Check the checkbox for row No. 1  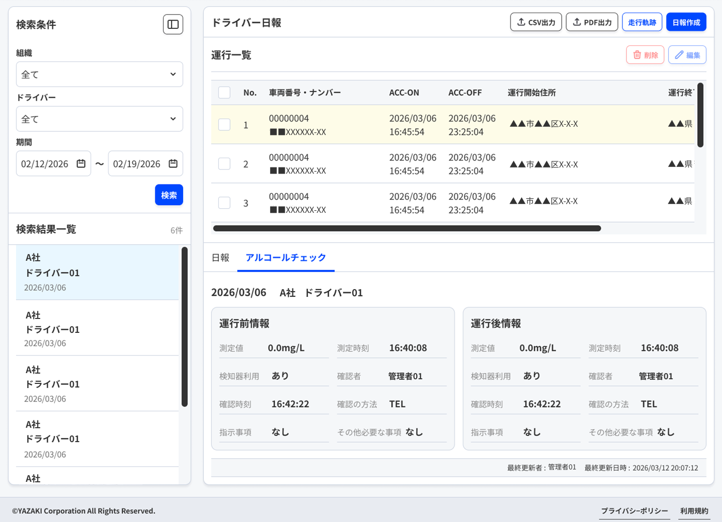pos(224,125)
